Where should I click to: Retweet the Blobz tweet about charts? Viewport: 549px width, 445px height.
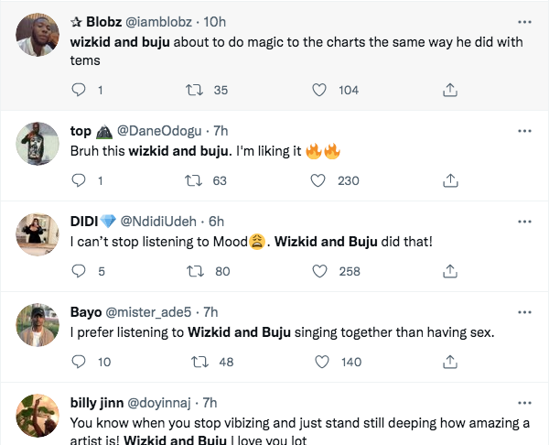[x=194, y=90]
